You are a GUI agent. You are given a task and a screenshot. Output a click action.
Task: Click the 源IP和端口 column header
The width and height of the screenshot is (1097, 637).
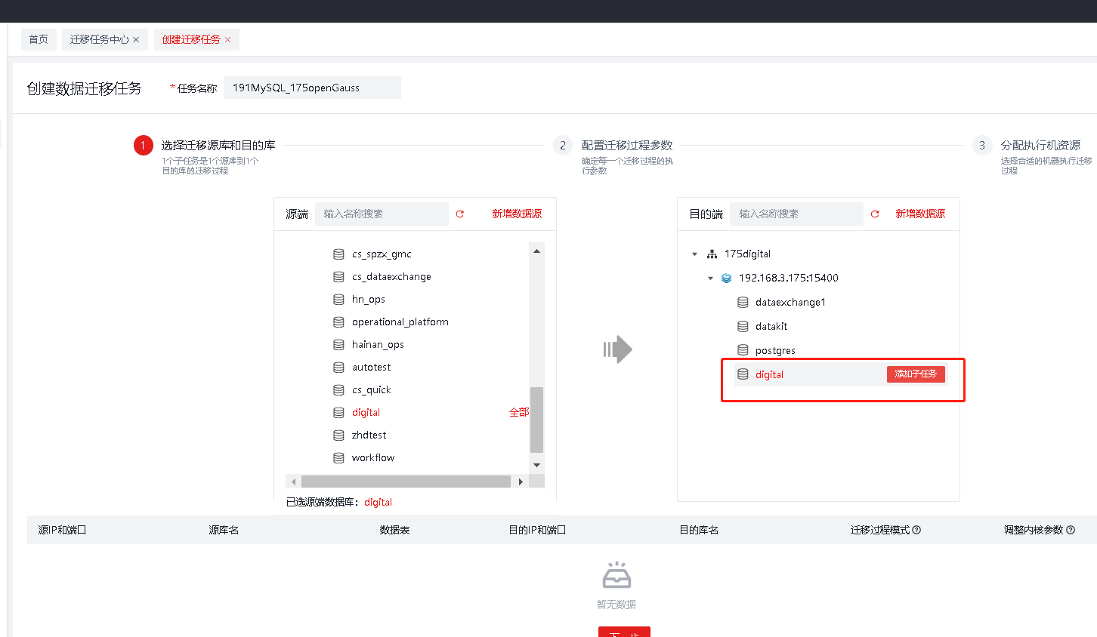tap(62, 531)
